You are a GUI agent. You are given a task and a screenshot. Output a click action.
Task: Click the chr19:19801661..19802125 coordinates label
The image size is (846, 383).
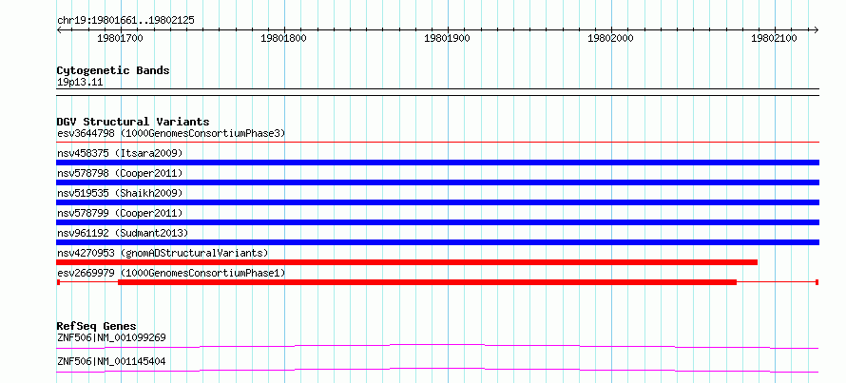pyautogui.click(x=125, y=21)
